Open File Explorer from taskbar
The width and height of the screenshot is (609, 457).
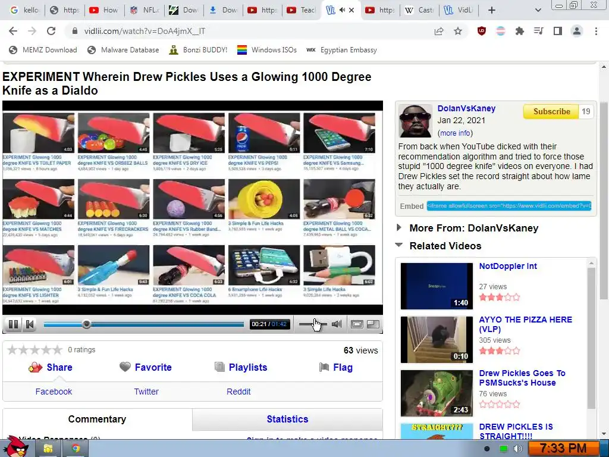tap(48, 449)
